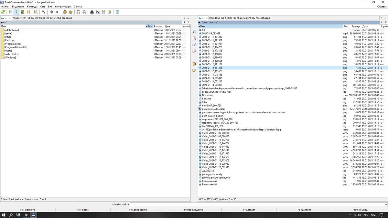Click the new folder icon in middle bar
Image resolution: width=388 pixels, height=218 pixels.
point(194,70)
